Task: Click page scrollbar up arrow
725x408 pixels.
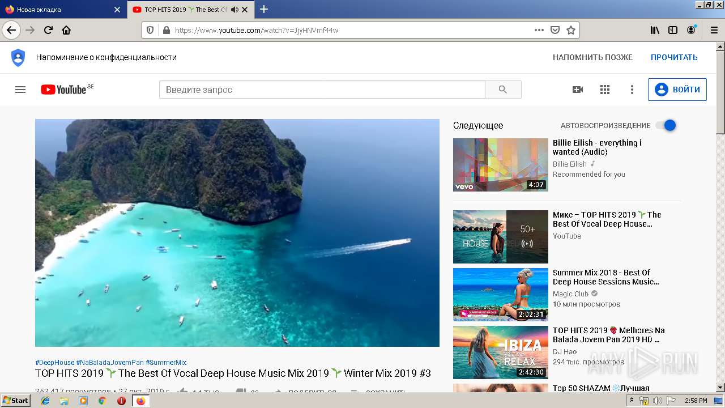Action: tap(720, 46)
